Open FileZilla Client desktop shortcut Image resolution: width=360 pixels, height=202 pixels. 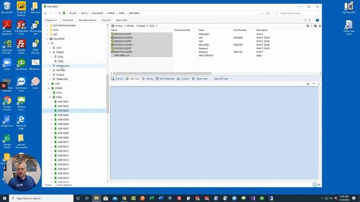21,47
